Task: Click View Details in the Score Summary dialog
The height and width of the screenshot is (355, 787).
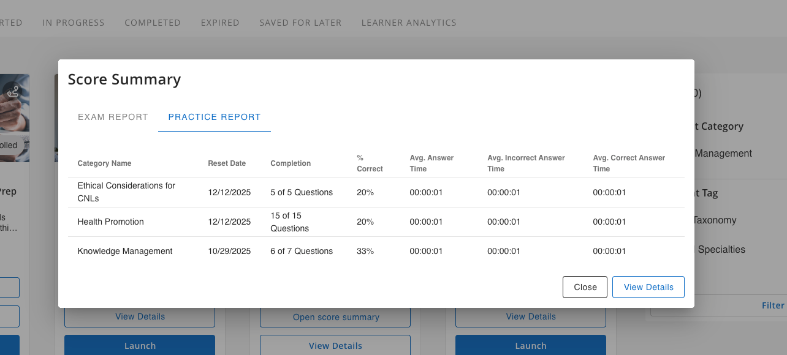Action: click(648, 287)
